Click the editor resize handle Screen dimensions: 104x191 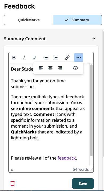click(x=91, y=170)
